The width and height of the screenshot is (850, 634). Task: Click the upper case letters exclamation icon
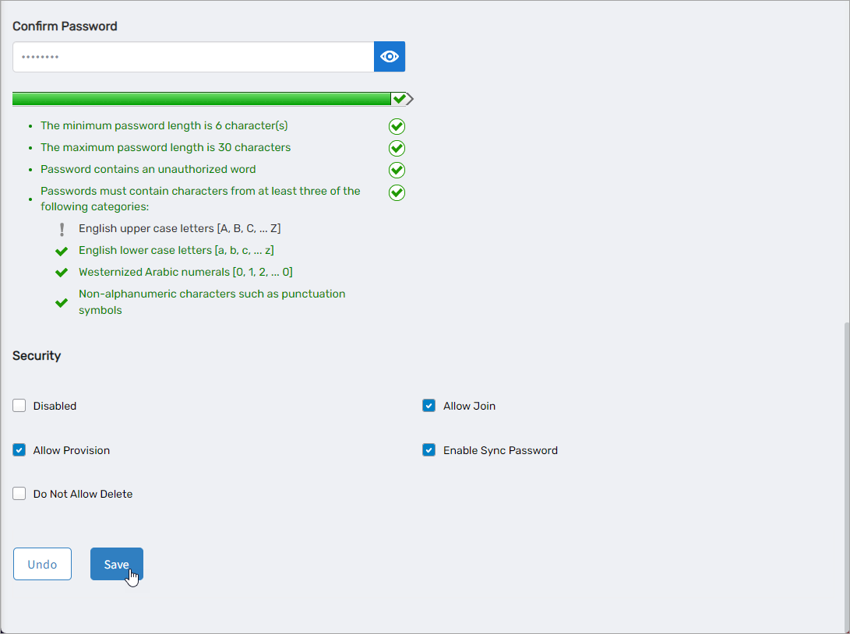(62, 230)
